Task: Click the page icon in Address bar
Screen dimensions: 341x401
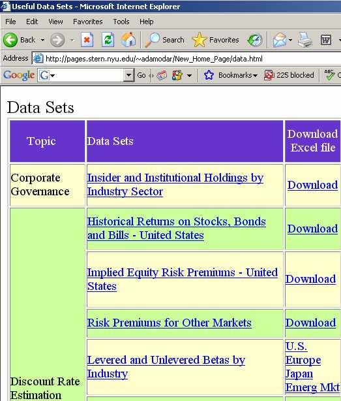Action: click(x=38, y=59)
